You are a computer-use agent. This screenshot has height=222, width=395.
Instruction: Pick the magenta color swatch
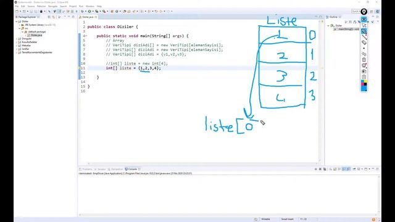(x=362, y=84)
